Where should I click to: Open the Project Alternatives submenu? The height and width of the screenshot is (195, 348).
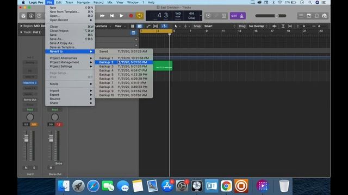pos(70,58)
